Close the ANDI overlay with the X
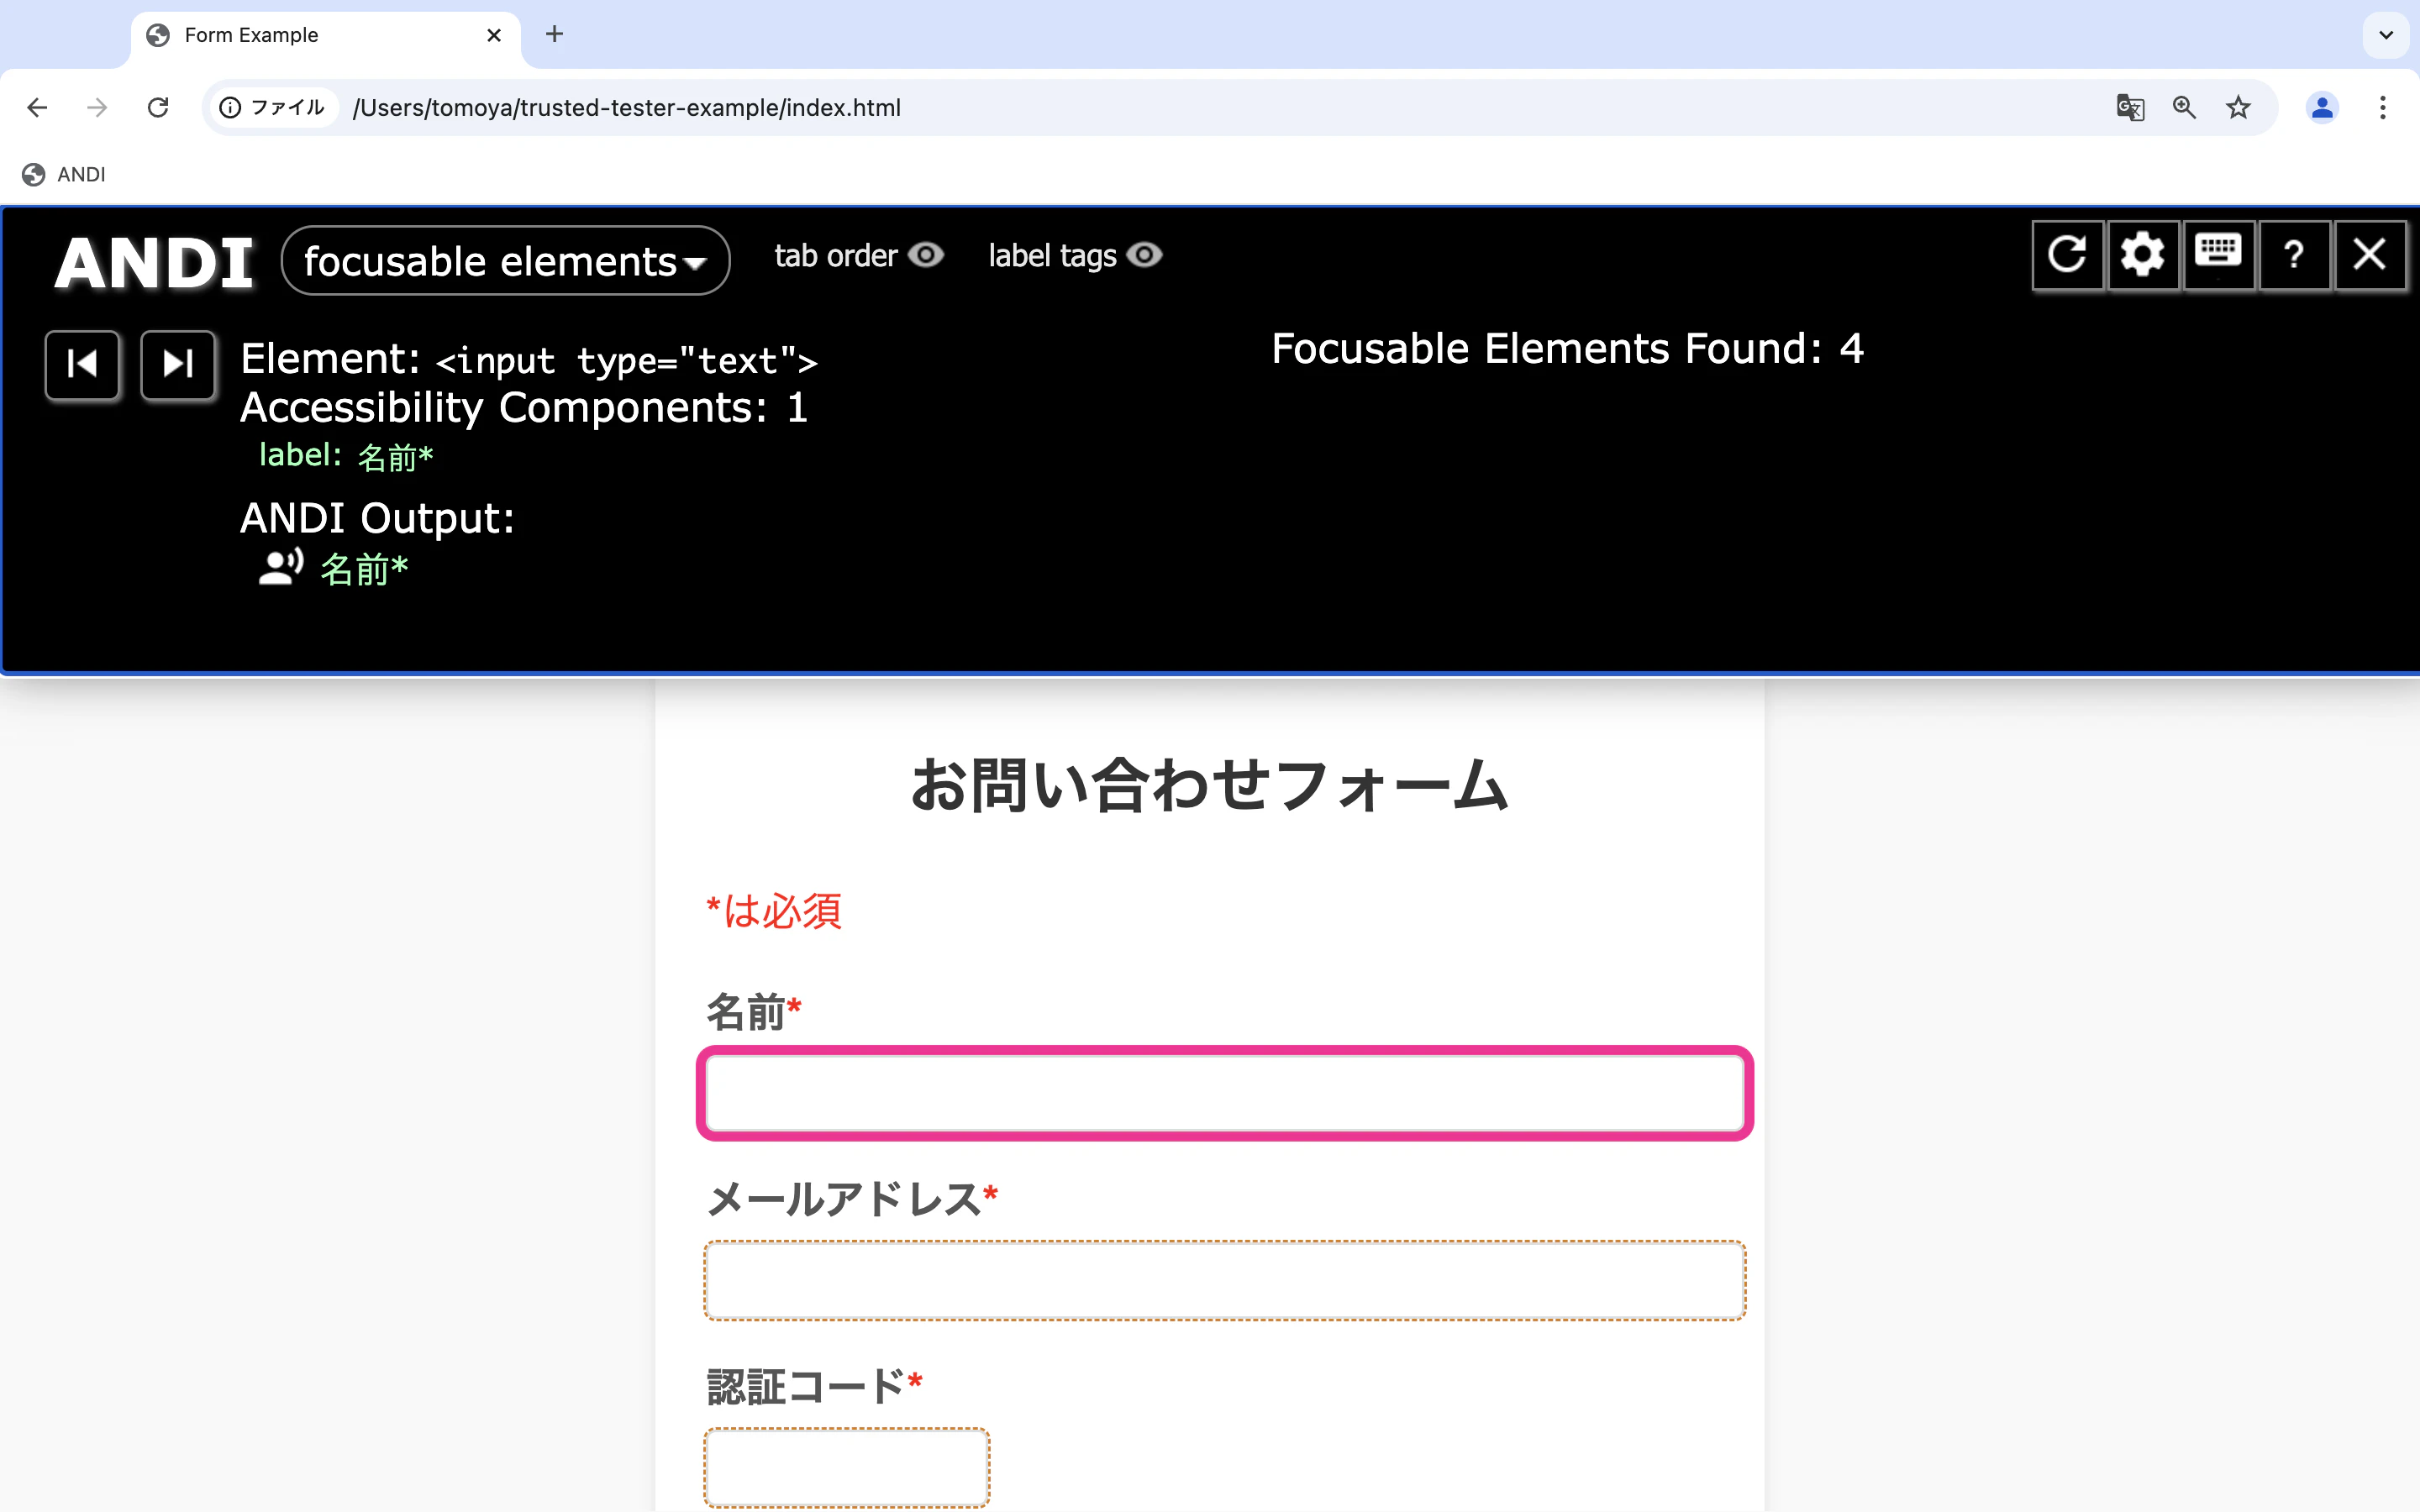Screen dimensions: 2420x1512 [x=2370, y=255]
